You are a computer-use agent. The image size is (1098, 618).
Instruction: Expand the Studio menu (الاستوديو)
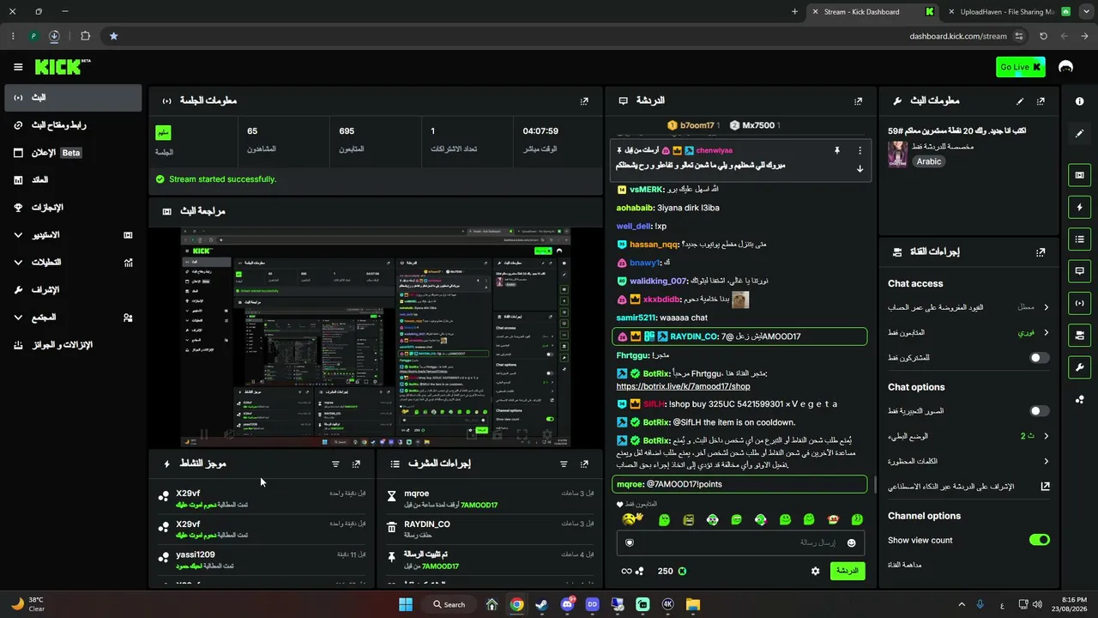pos(73,235)
